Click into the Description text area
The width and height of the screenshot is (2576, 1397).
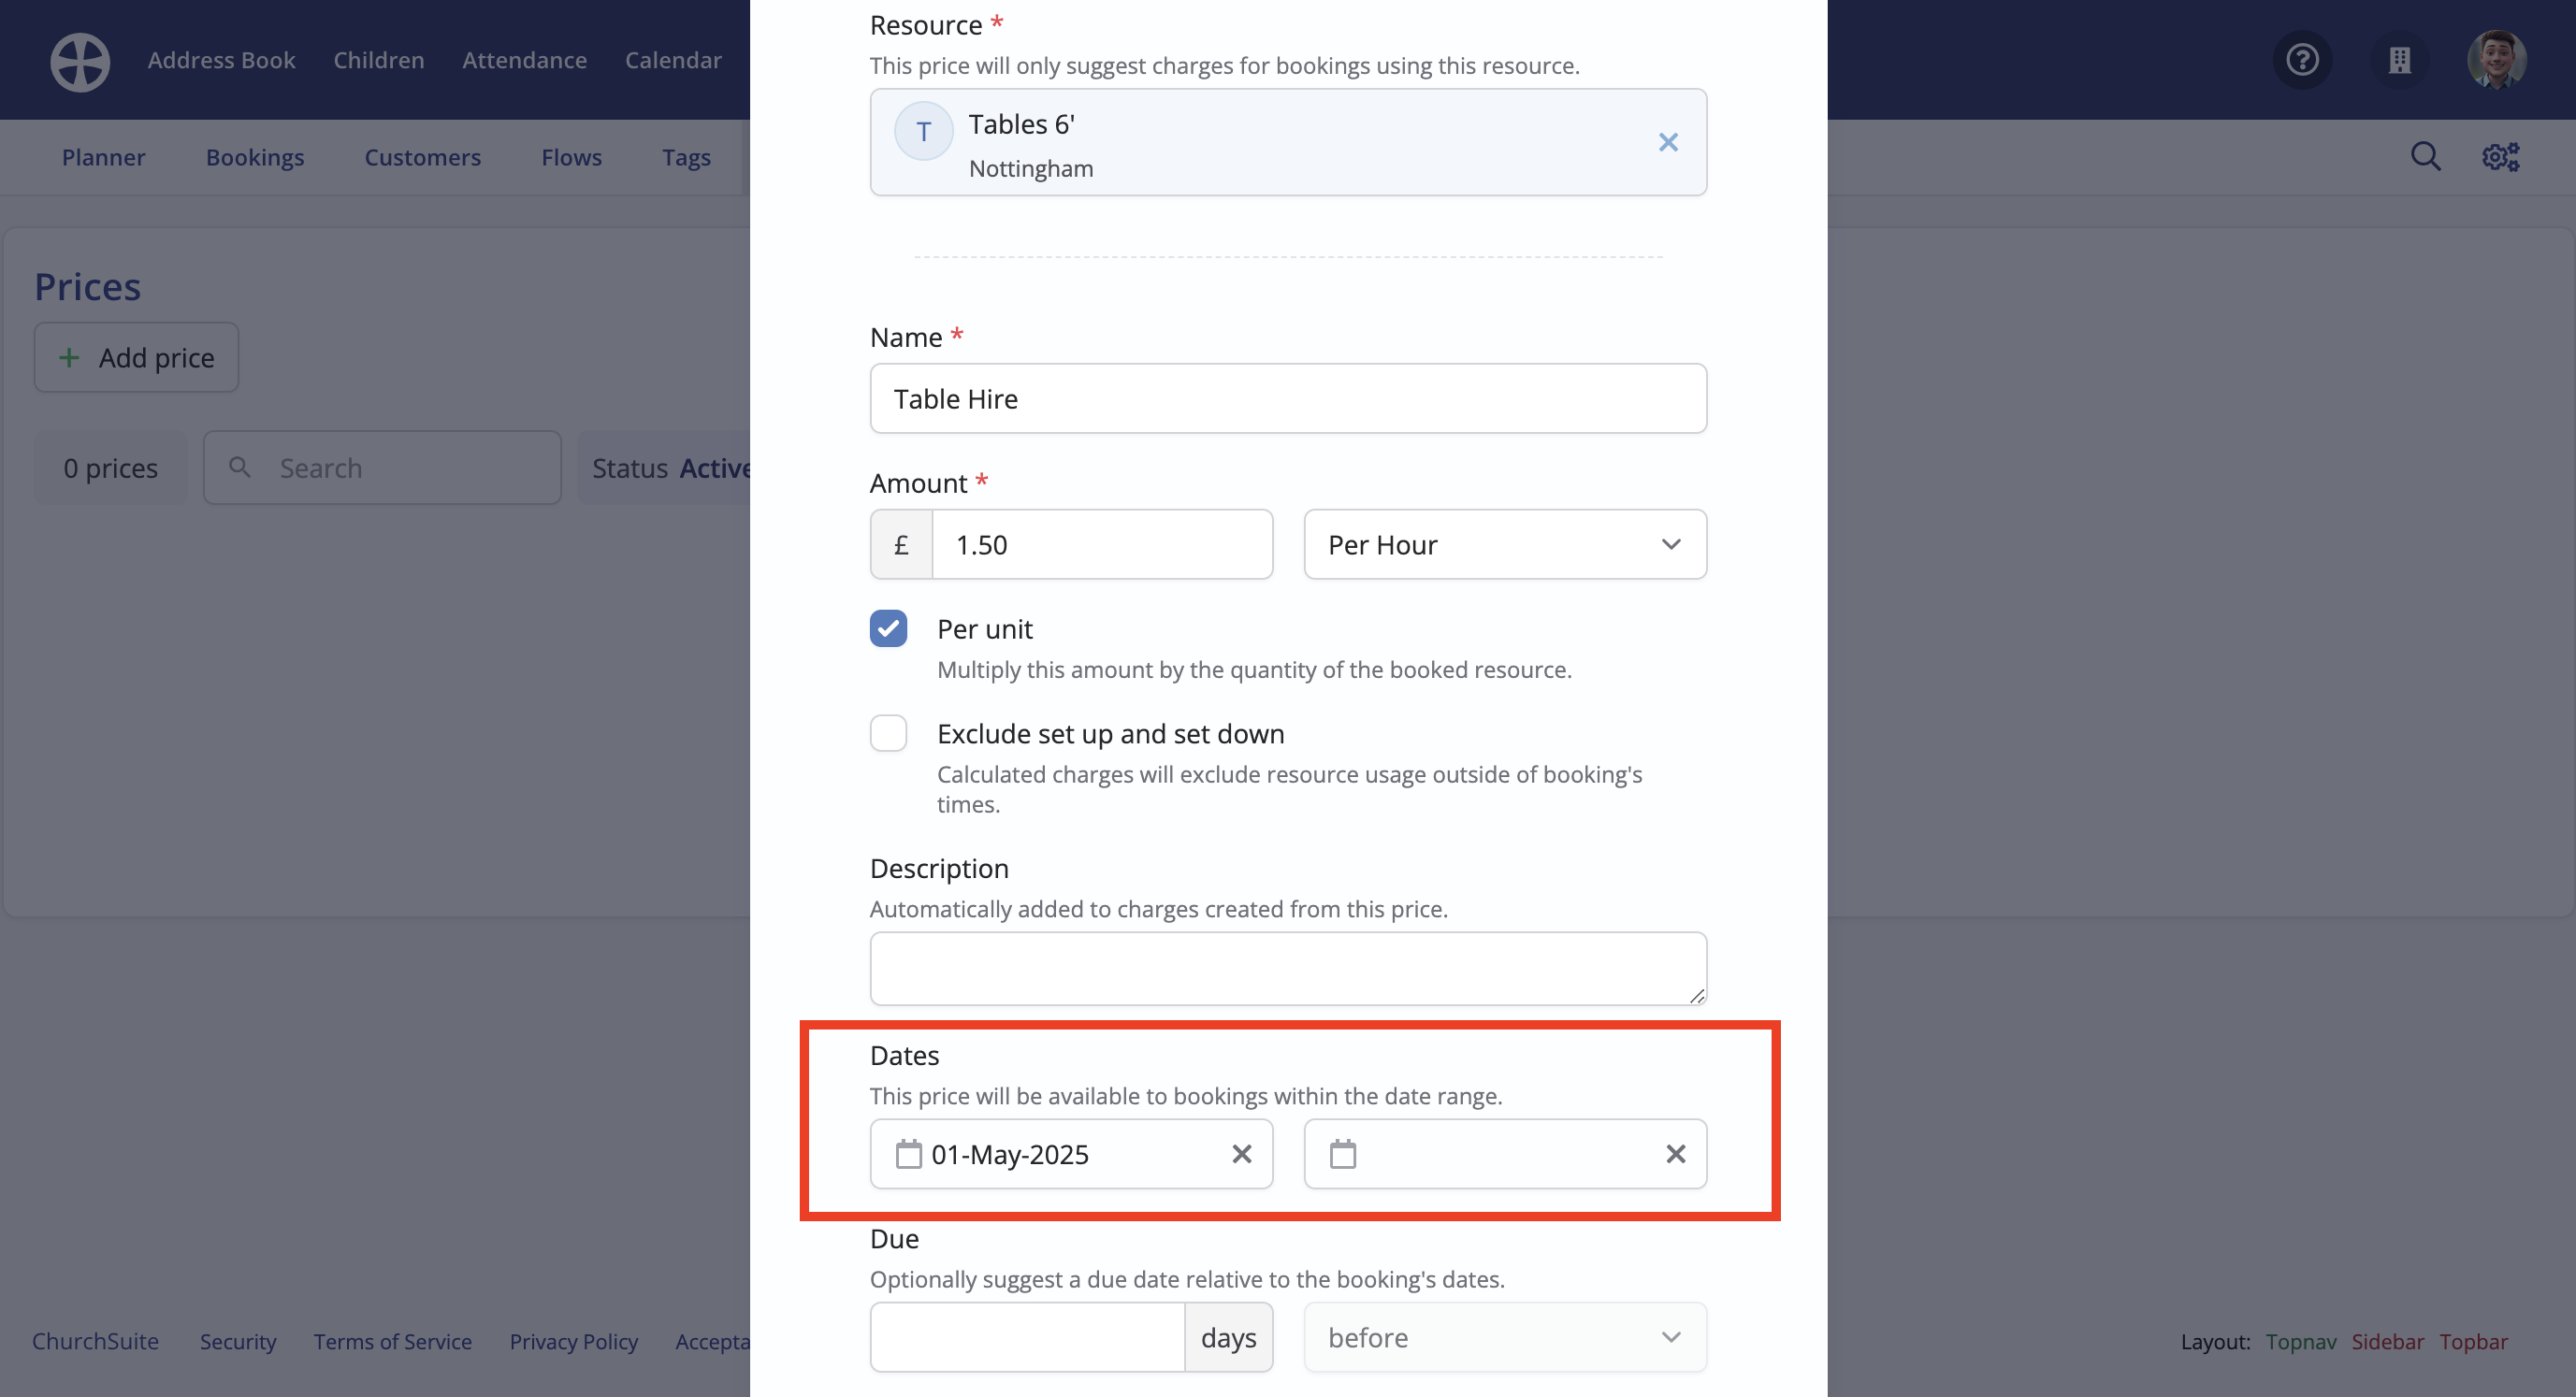point(1287,968)
